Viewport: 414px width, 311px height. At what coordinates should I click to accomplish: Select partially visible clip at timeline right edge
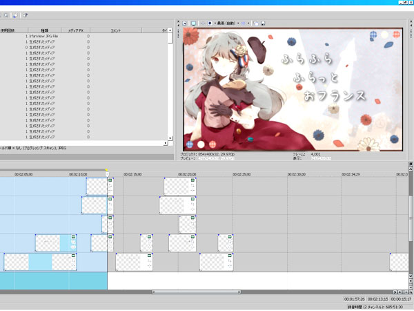click(399, 262)
